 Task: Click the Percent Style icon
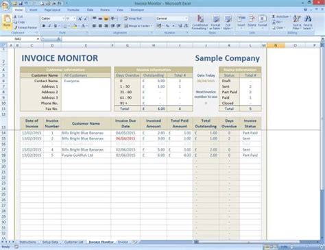[x=167, y=26]
